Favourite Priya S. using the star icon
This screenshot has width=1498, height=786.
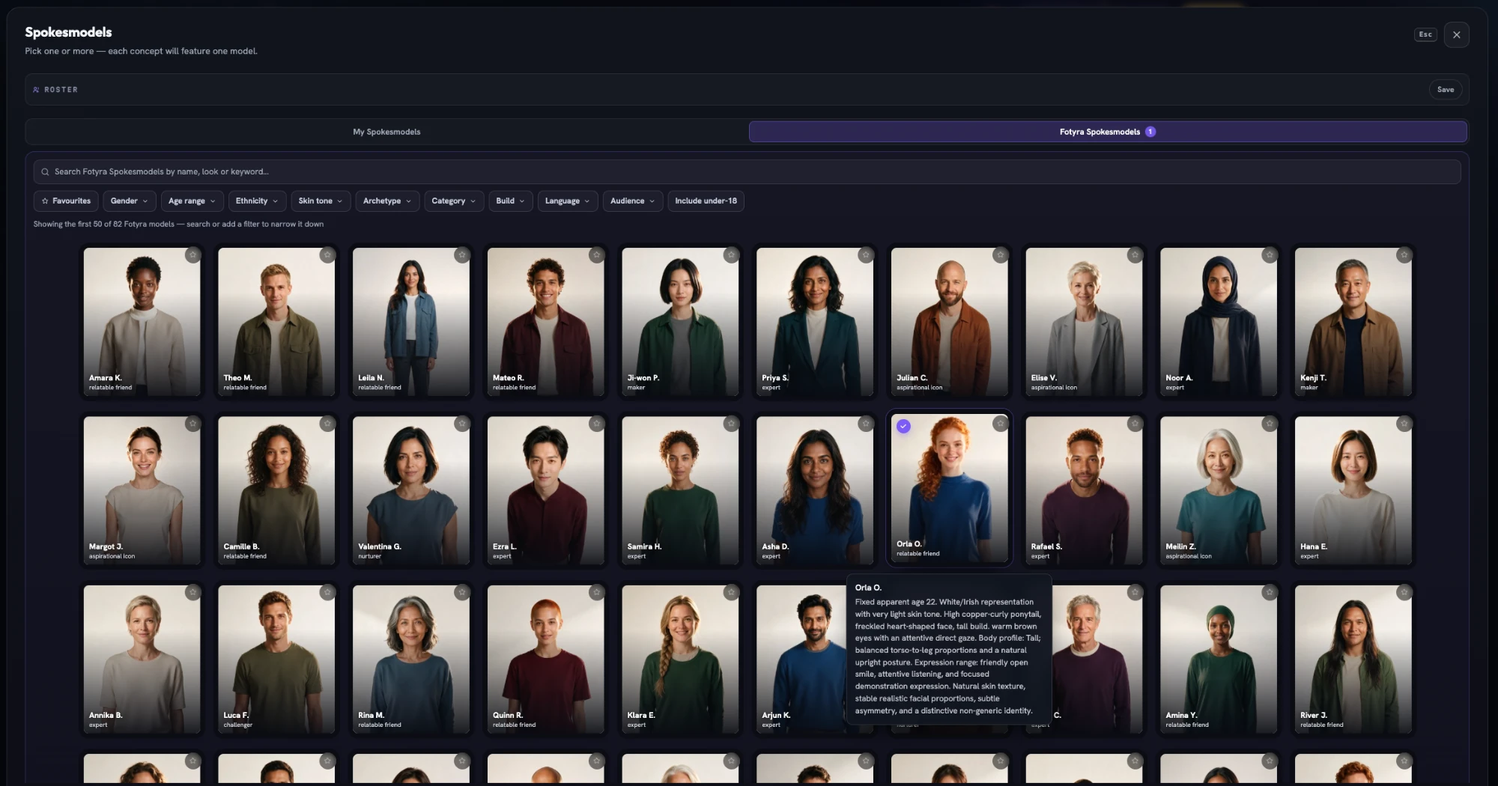tap(866, 255)
